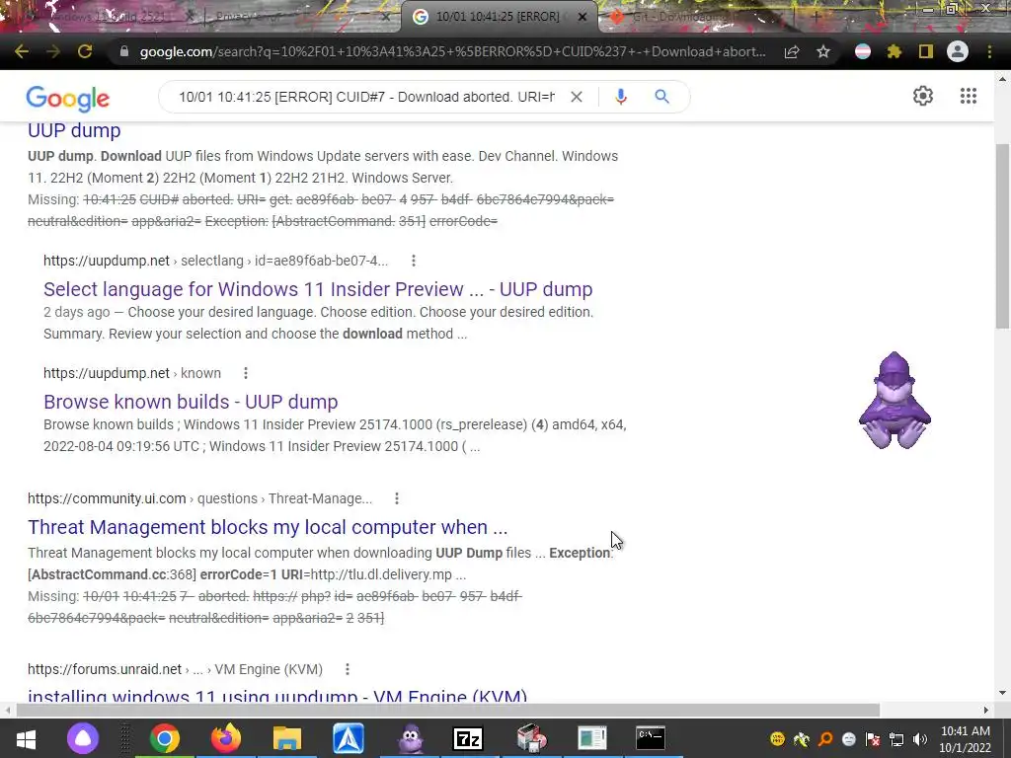Go to the Google logo homepage
This screenshot has height=758, width=1011.
pos(68,99)
